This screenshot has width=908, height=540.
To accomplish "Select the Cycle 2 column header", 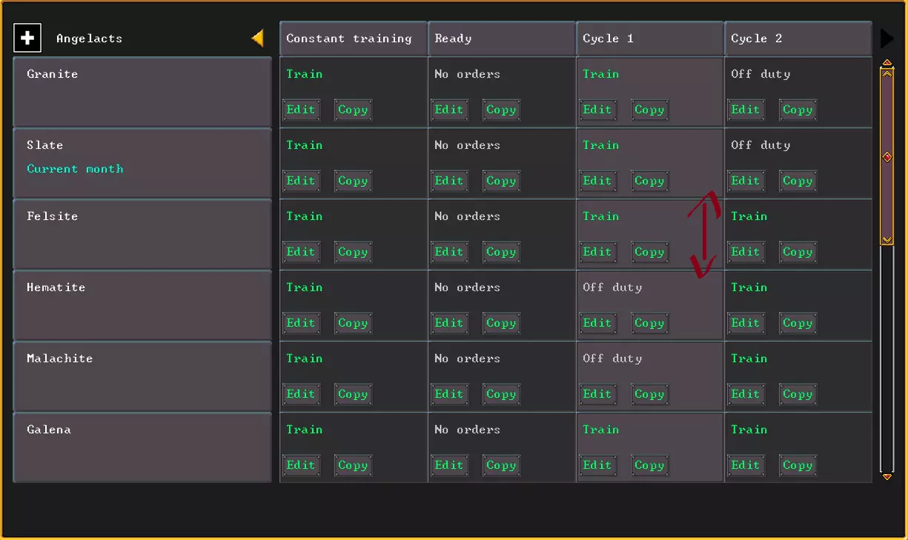I will pyautogui.click(x=798, y=39).
